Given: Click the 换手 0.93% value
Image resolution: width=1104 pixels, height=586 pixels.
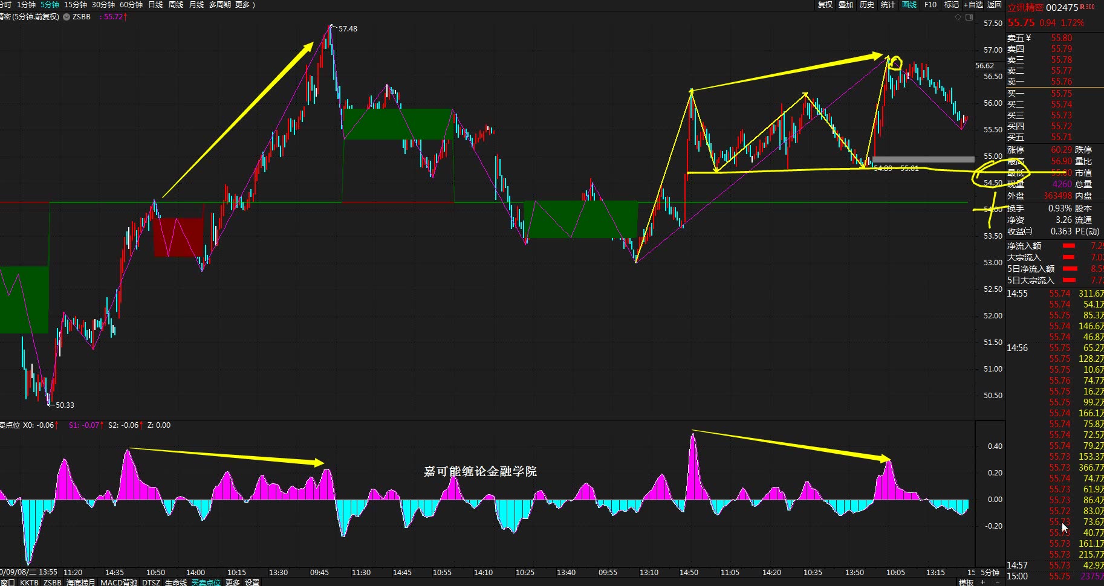Looking at the screenshot, I should [x=1060, y=208].
